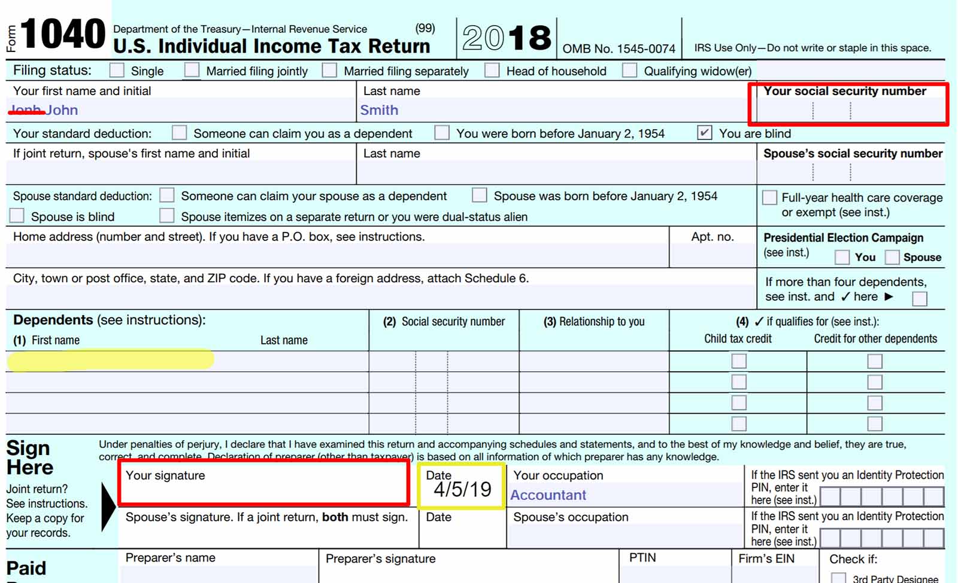Click the spouse's first name and initial field

(181, 172)
